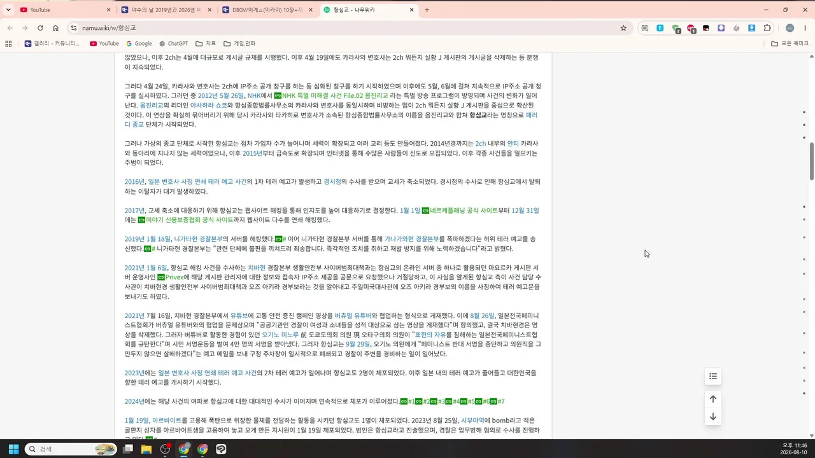Follow the 표현의 자유 link
Screen dimensions: 815x458
point(431,334)
